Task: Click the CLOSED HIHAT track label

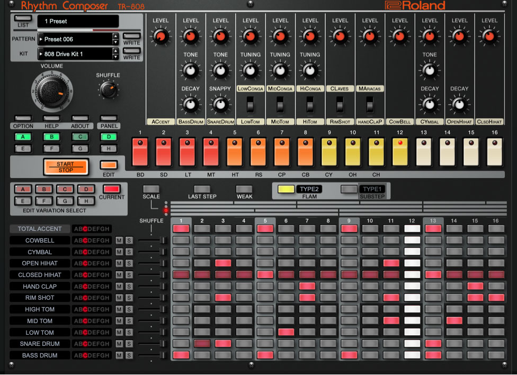Action: pyautogui.click(x=40, y=275)
